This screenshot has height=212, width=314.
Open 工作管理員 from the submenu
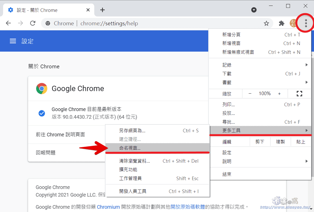point(157,178)
